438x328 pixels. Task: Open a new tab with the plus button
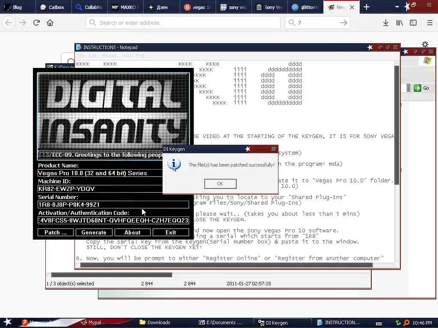(x=367, y=7)
